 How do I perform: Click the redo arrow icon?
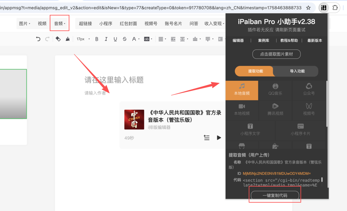(47, 39)
